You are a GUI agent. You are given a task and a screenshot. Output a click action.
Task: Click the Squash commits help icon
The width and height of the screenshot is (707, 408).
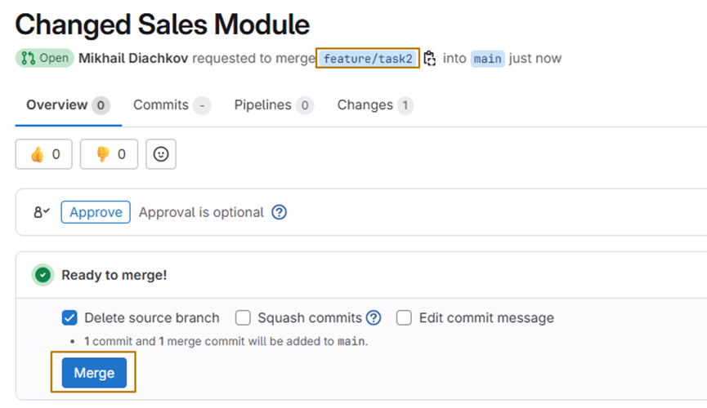374,318
